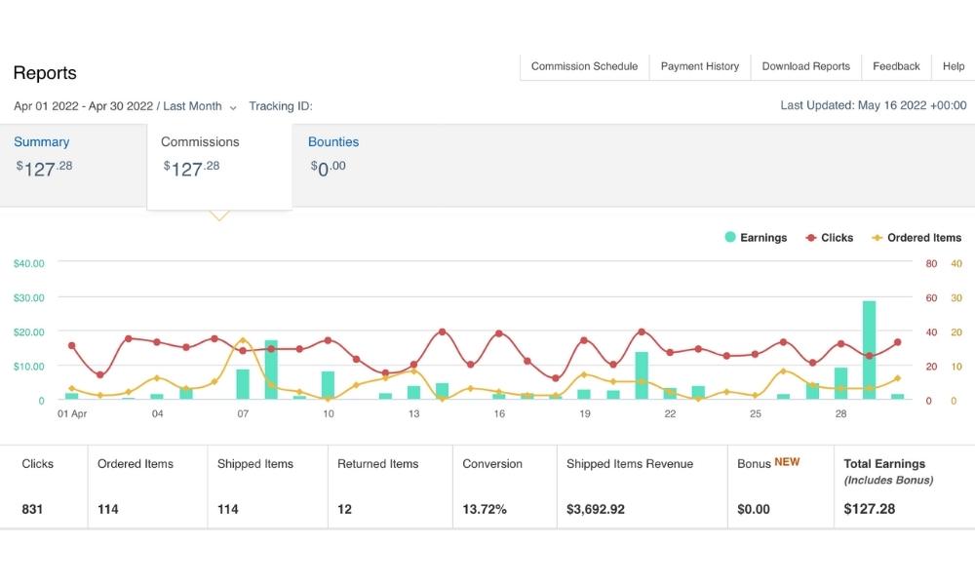Viewport: 975px width, 585px height.
Task: Toggle the Earnings series in chart legend
Action: (x=756, y=238)
